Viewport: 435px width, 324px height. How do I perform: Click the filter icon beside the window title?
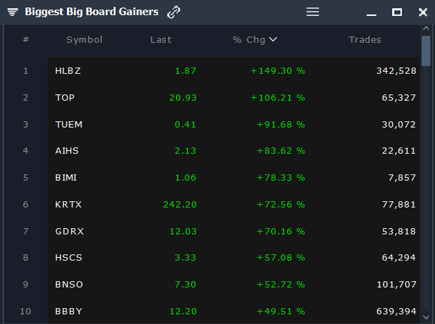click(12, 12)
